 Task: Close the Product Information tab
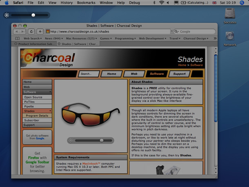(x=16, y=44)
